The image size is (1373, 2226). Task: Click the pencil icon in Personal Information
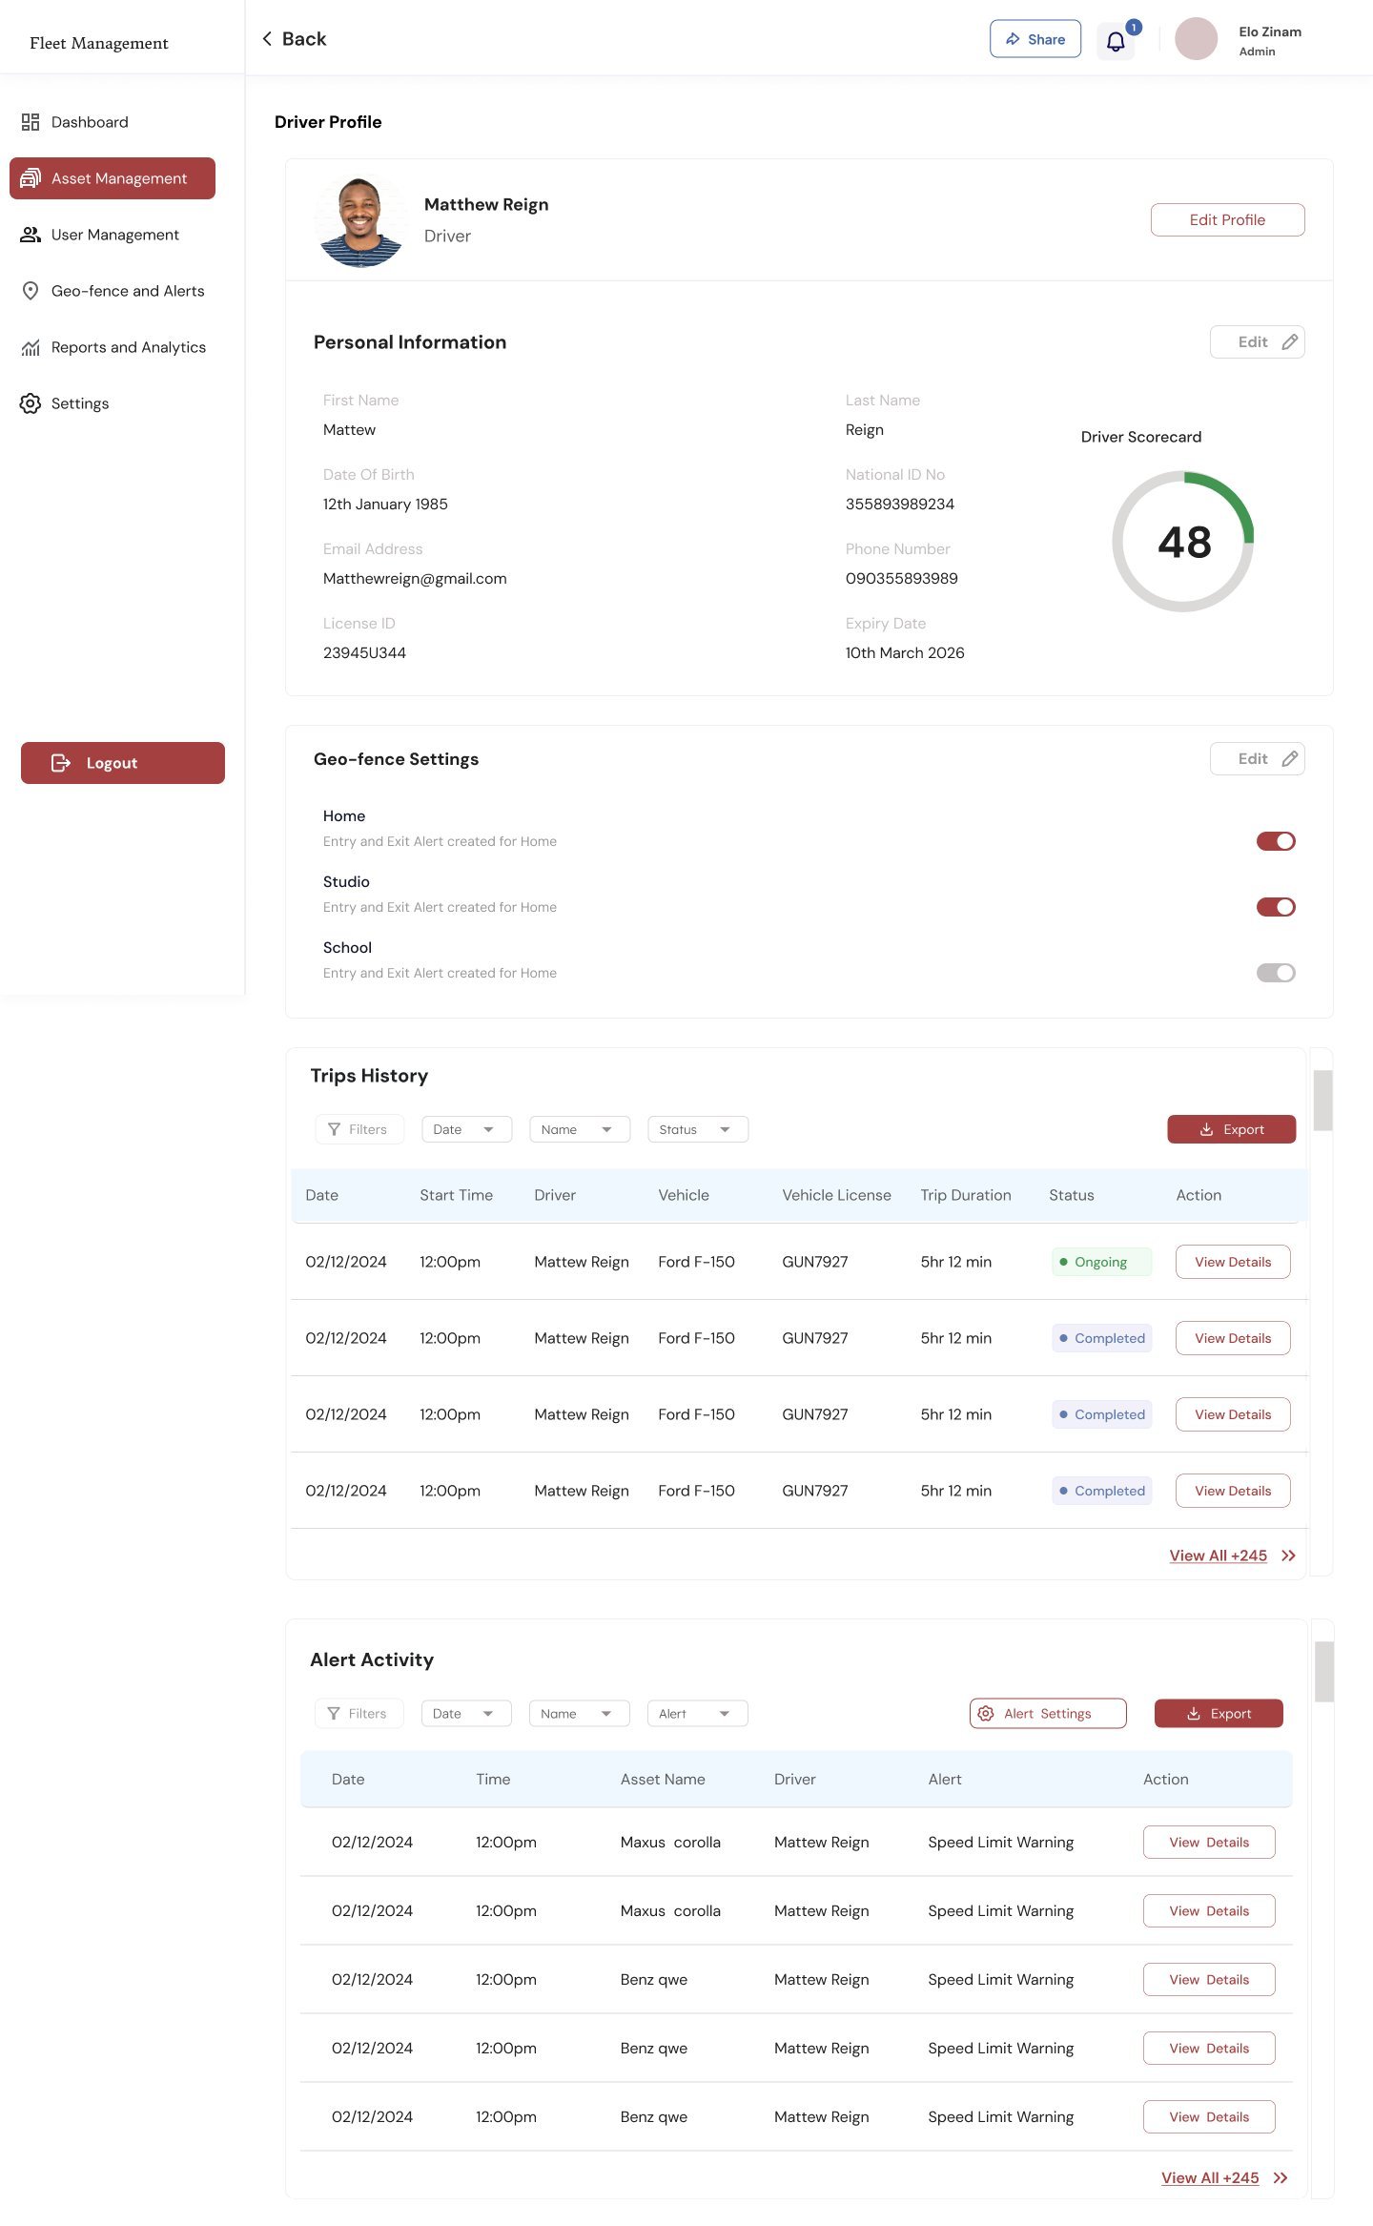point(1290,342)
